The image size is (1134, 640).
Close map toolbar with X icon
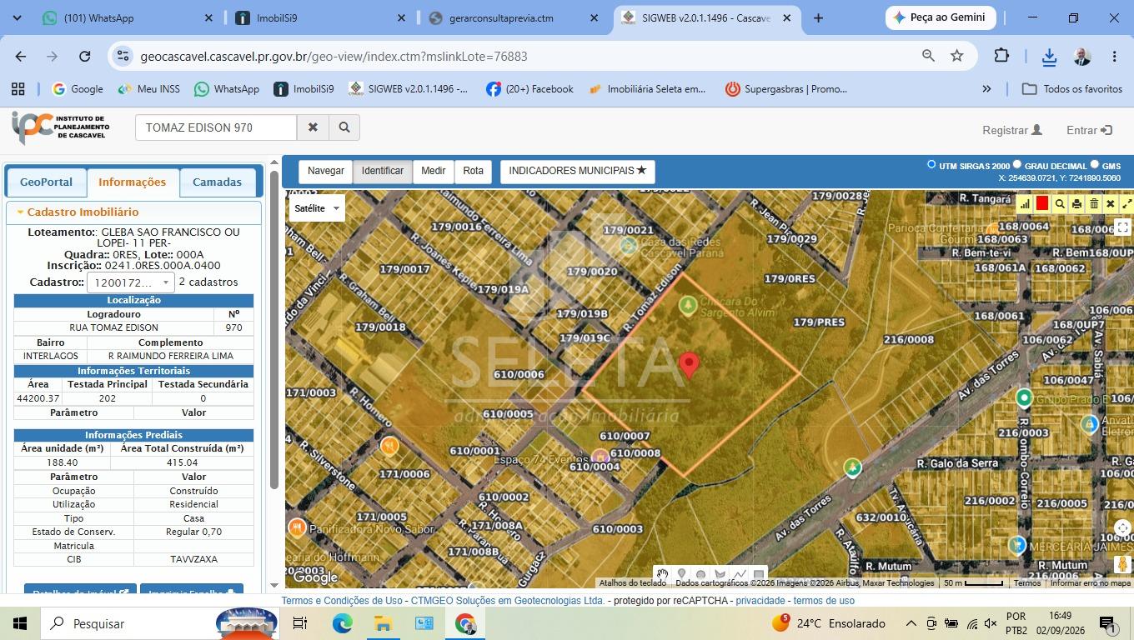pos(1111,203)
